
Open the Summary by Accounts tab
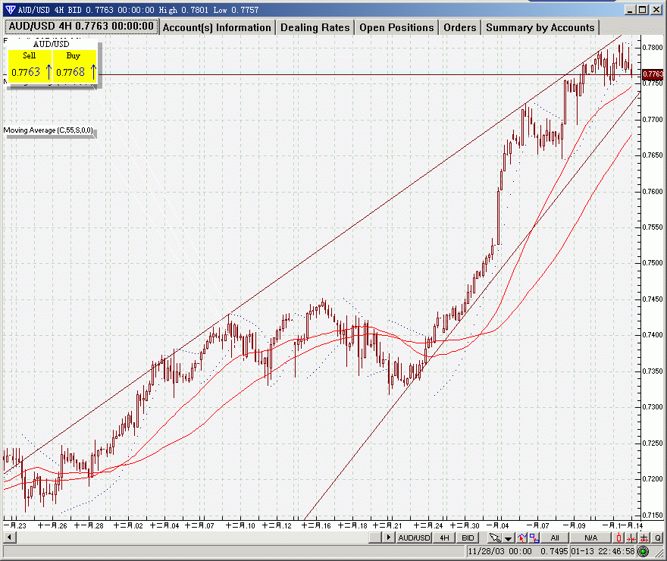point(540,27)
